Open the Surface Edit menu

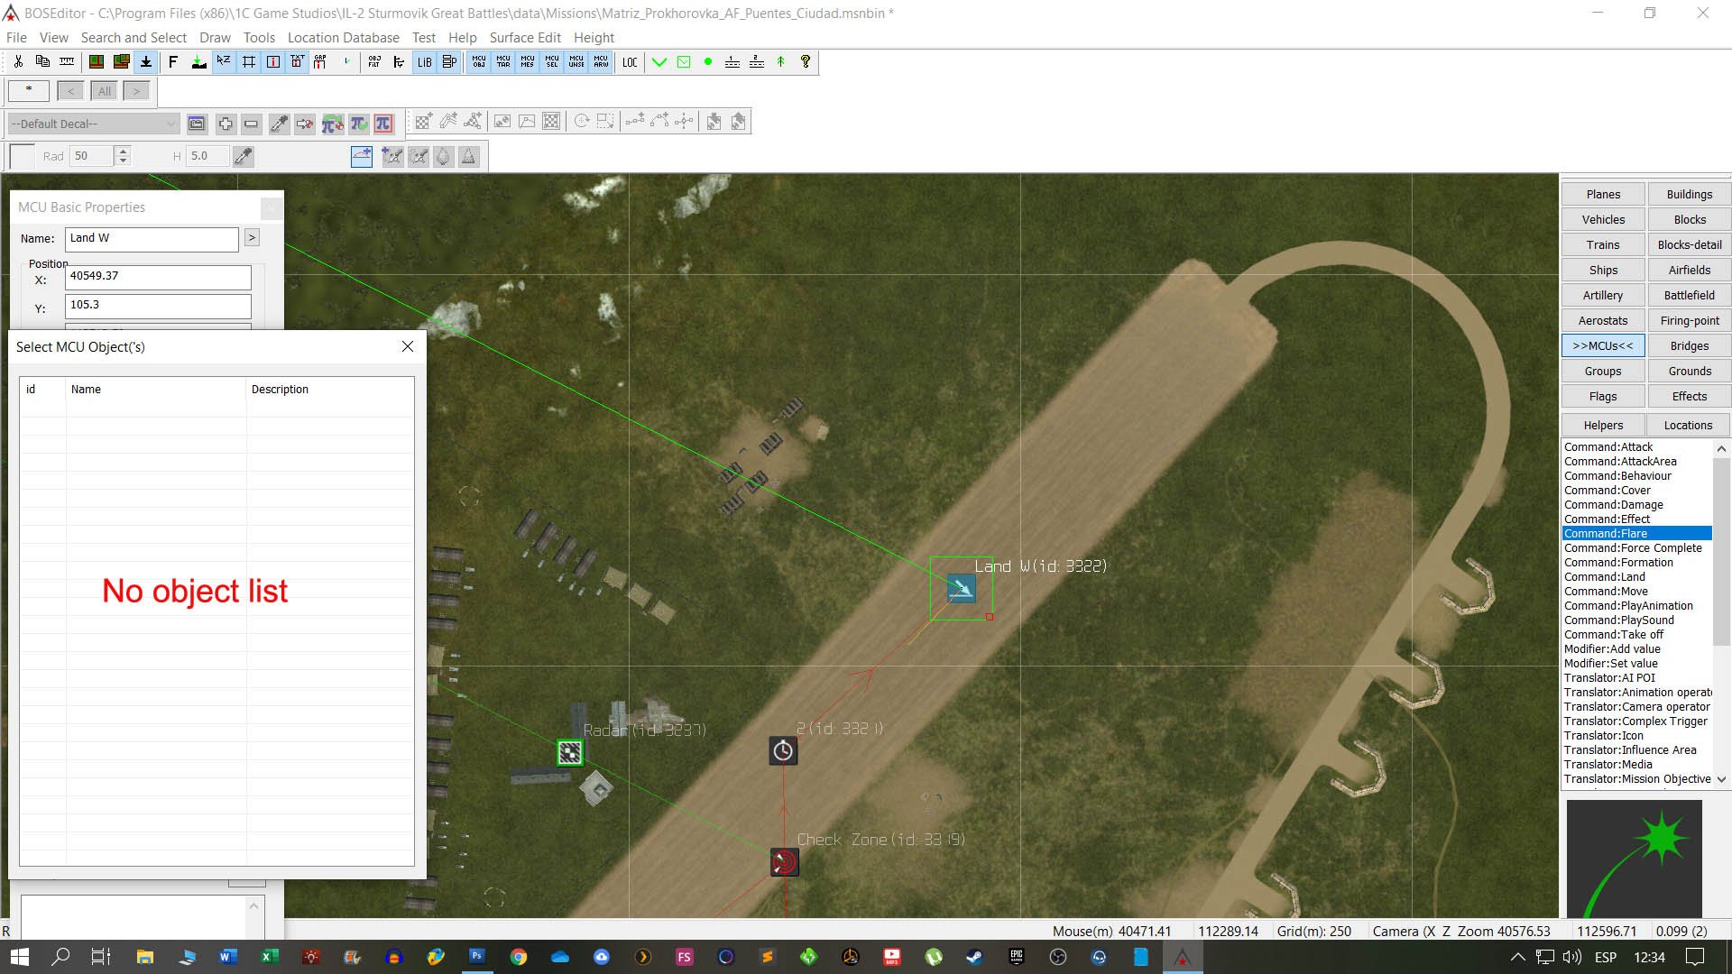[x=525, y=37]
